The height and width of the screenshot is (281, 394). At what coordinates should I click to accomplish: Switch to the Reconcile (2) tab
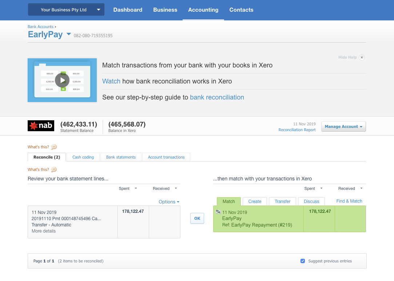tap(47, 157)
